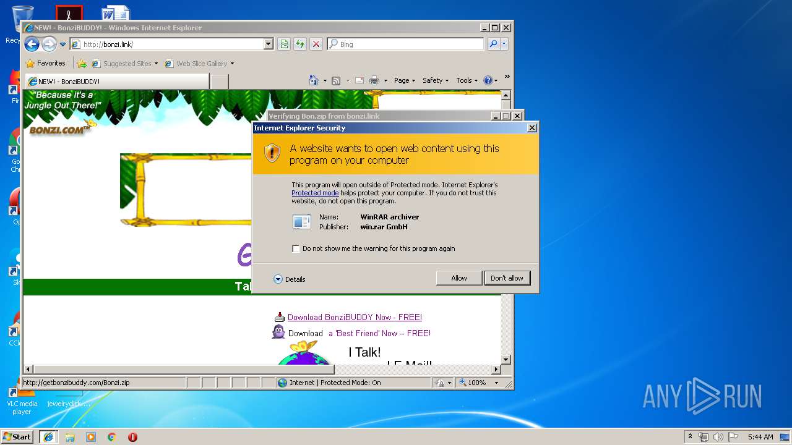Click the Allow button

(x=459, y=278)
